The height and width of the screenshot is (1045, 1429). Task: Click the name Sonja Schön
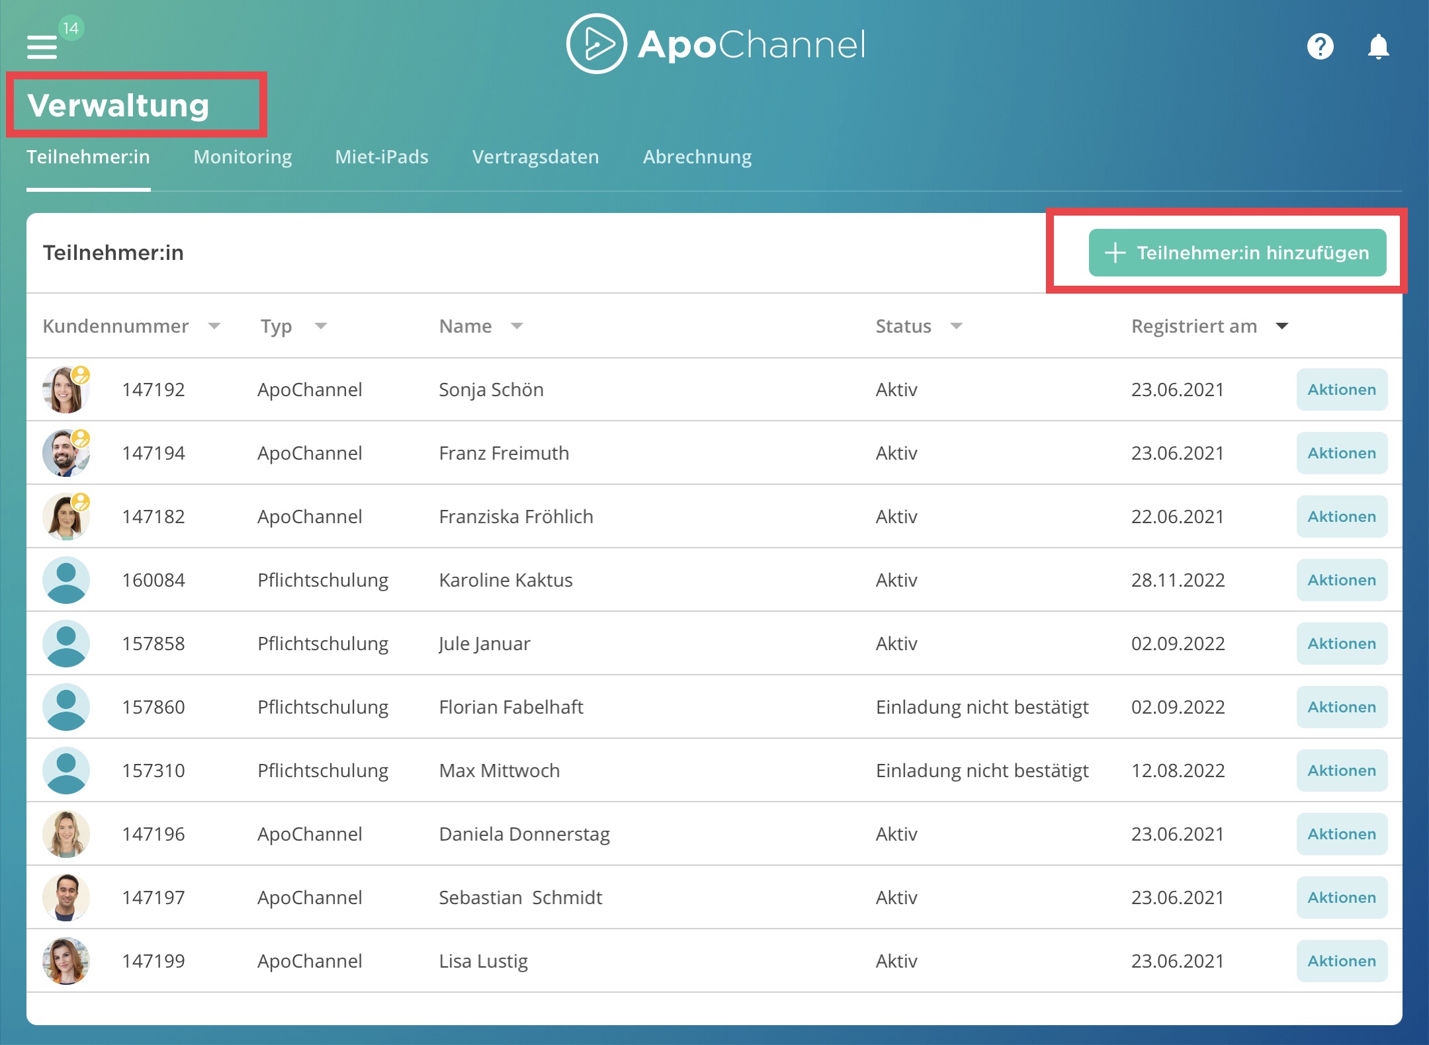tap(491, 390)
